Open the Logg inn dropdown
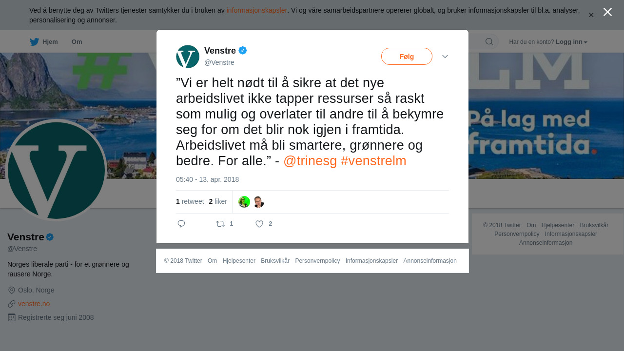Viewport: 624px width, 351px height. pyautogui.click(x=571, y=42)
